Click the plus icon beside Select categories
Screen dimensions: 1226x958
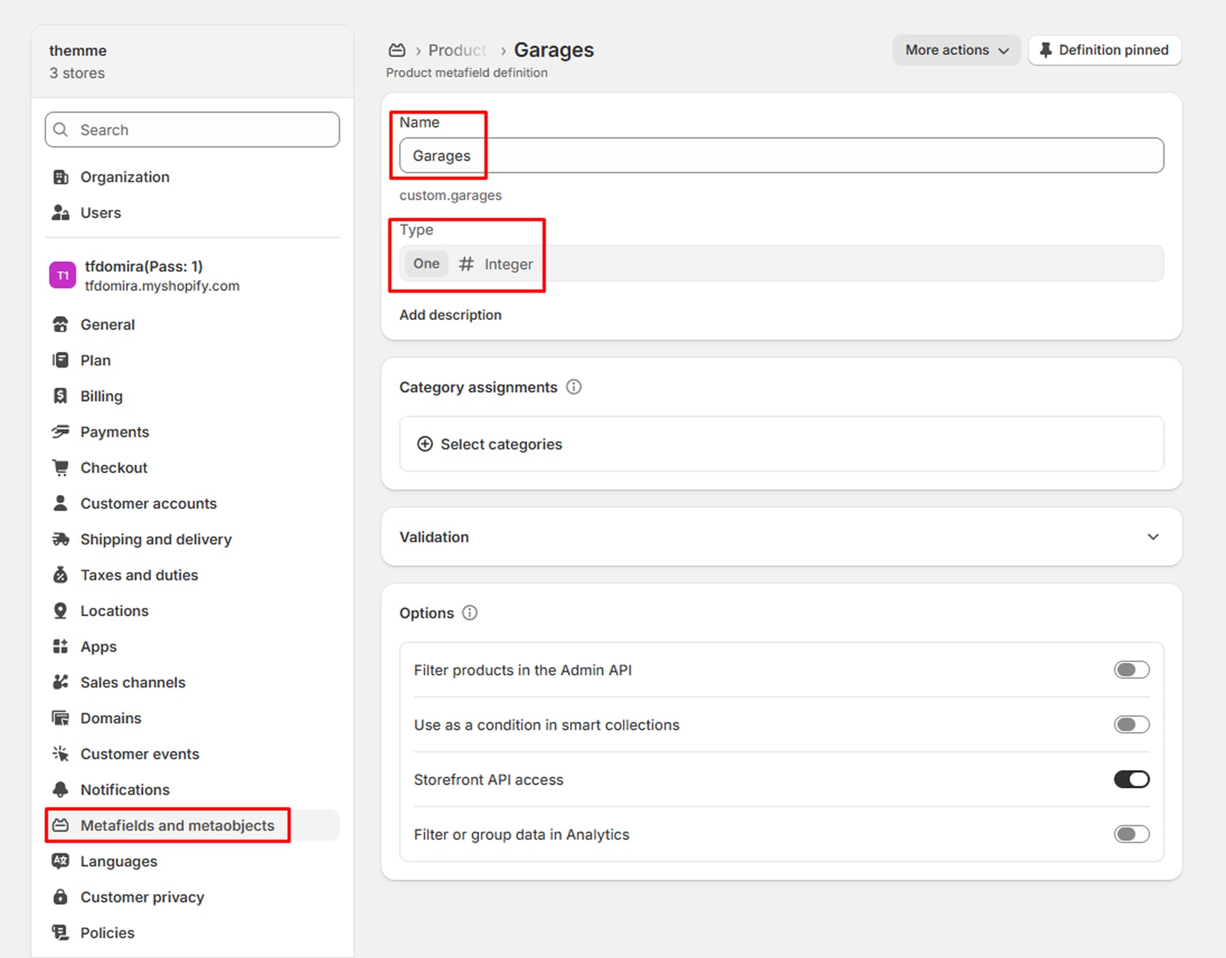click(425, 444)
